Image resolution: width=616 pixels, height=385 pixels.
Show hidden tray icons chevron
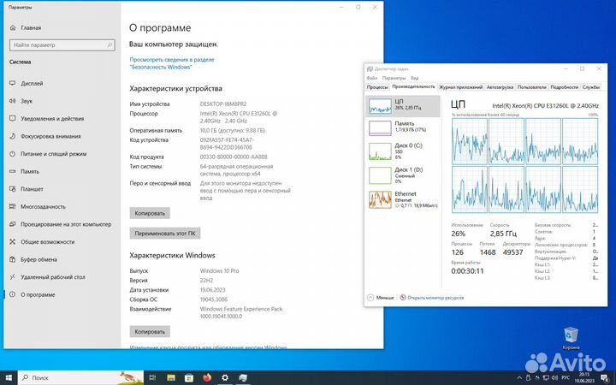pos(519,378)
